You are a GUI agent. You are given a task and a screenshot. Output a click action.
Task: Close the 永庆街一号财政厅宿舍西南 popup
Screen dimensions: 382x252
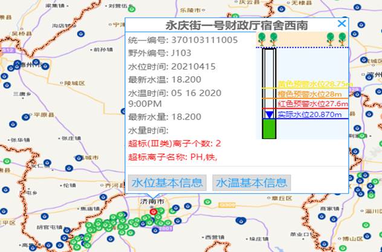point(342,24)
